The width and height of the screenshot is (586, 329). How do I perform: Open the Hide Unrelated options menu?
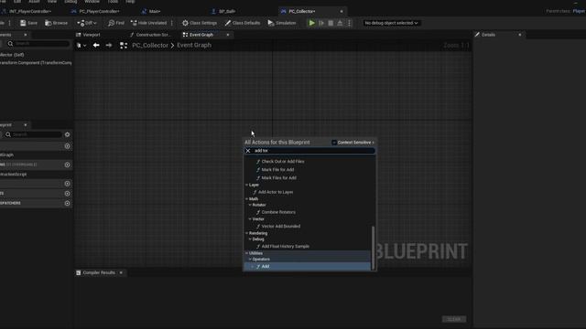172,23
